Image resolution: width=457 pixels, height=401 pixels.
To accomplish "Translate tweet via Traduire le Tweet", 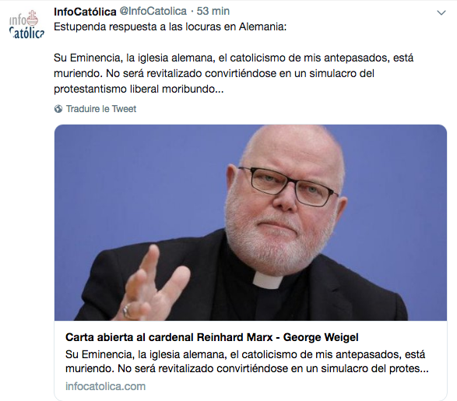I will pos(101,109).
